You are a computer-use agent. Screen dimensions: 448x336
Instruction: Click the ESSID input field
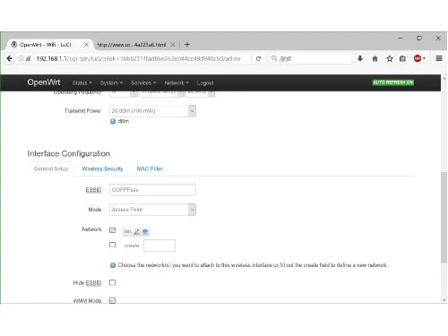pos(152,190)
